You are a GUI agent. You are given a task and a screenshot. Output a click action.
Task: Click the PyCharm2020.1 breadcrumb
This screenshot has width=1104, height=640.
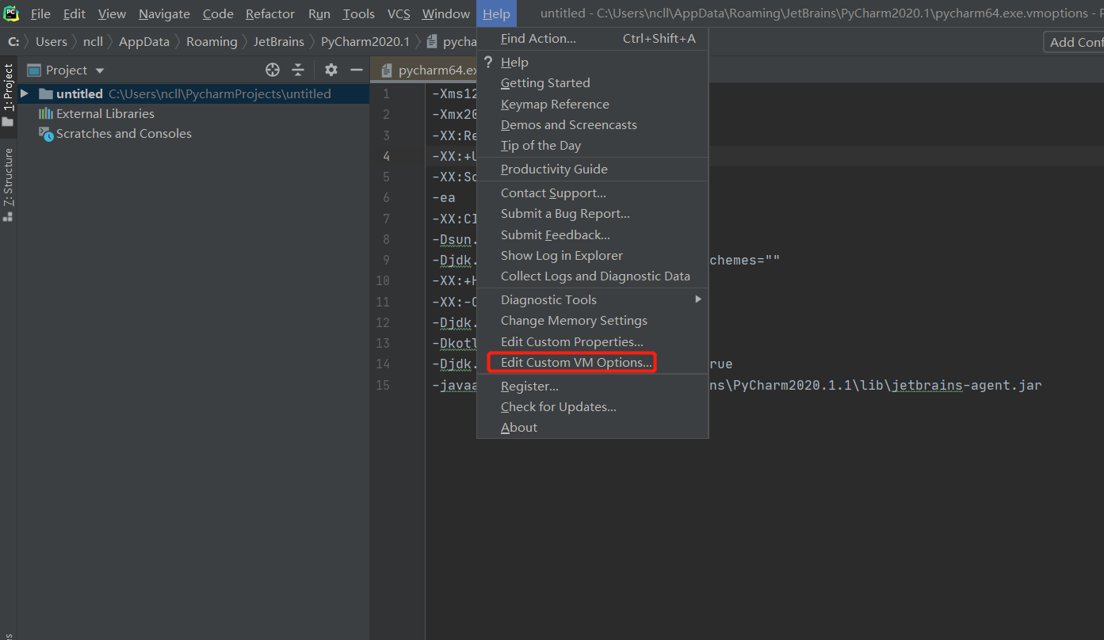point(365,42)
